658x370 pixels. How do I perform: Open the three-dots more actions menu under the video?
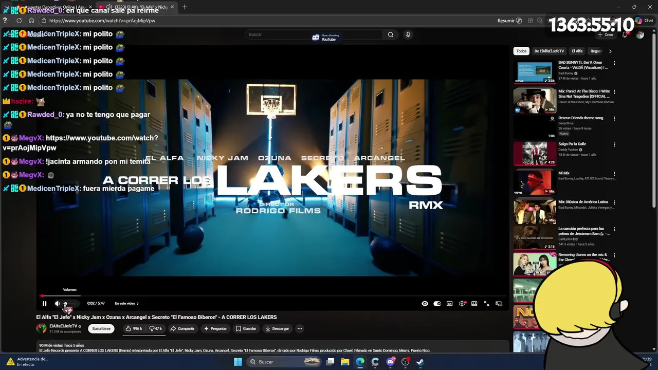300,328
